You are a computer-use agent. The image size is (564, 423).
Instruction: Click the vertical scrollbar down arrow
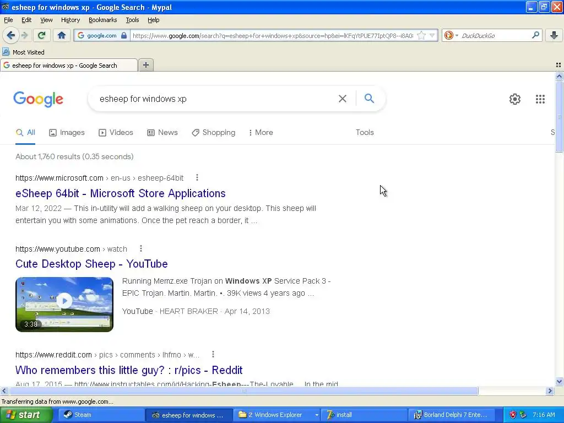(x=559, y=382)
